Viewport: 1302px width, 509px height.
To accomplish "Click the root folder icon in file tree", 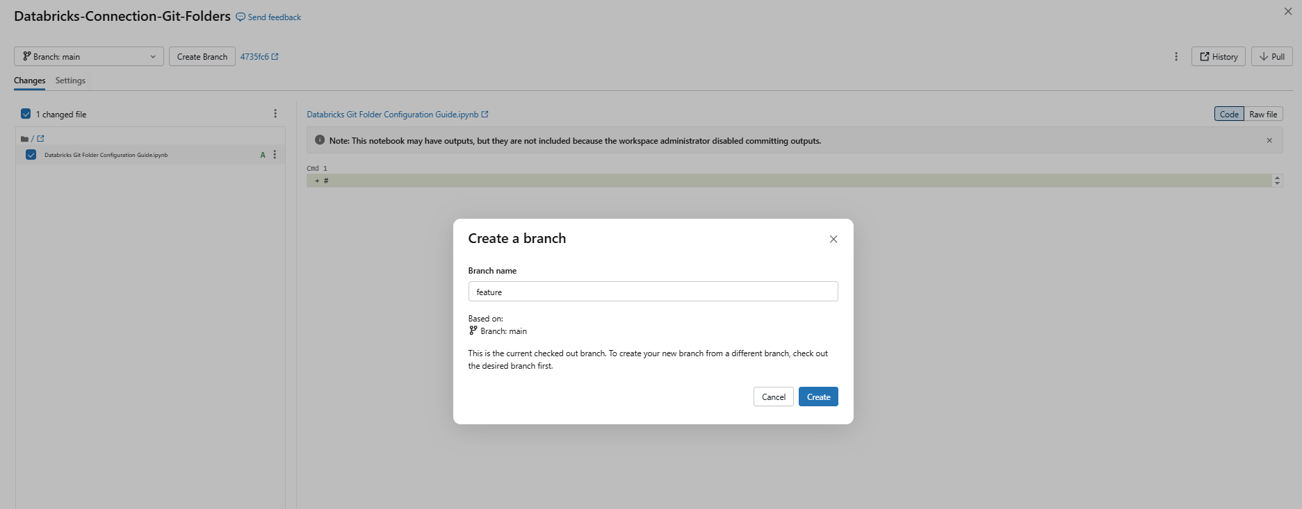I will (24, 139).
